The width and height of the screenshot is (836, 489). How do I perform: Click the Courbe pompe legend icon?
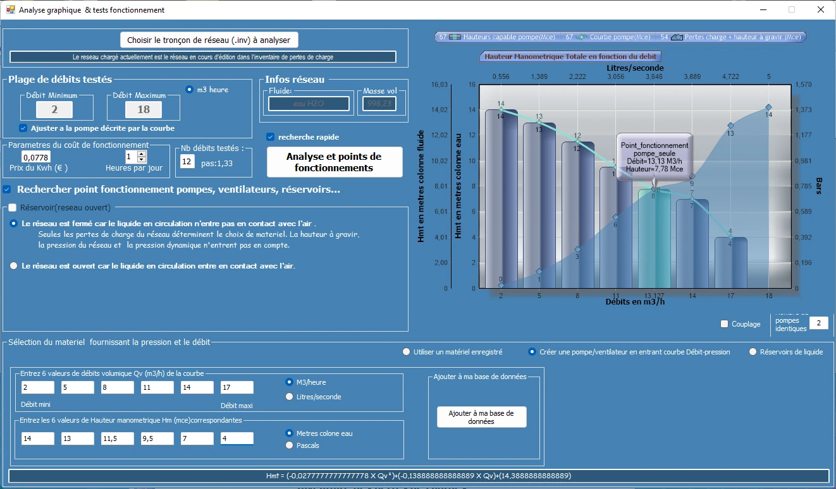[x=581, y=37]
